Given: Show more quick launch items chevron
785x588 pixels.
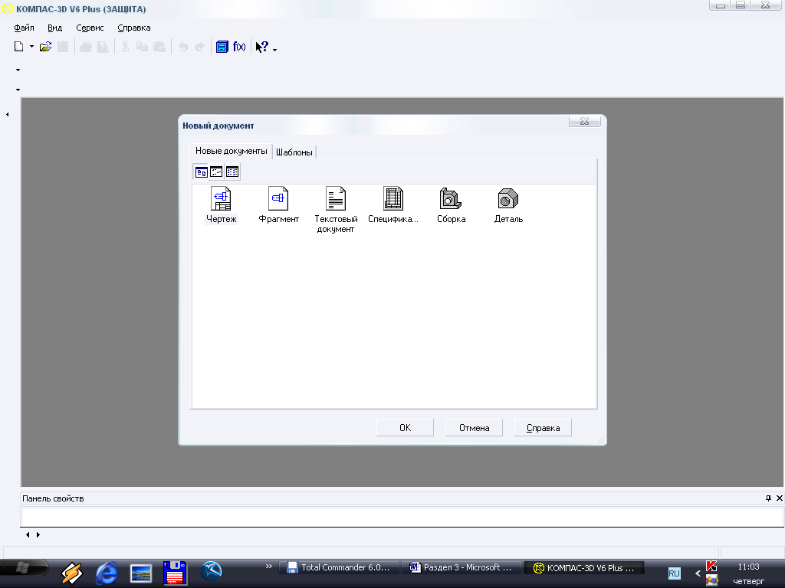Looking at the screenshot, I should tap(269, 567).
